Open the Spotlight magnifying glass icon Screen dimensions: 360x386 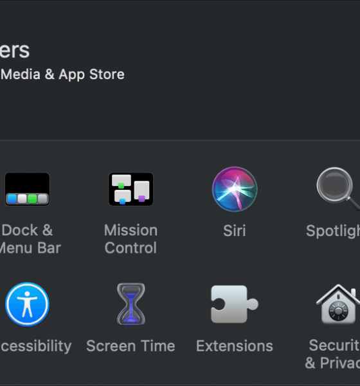(338, 189)
